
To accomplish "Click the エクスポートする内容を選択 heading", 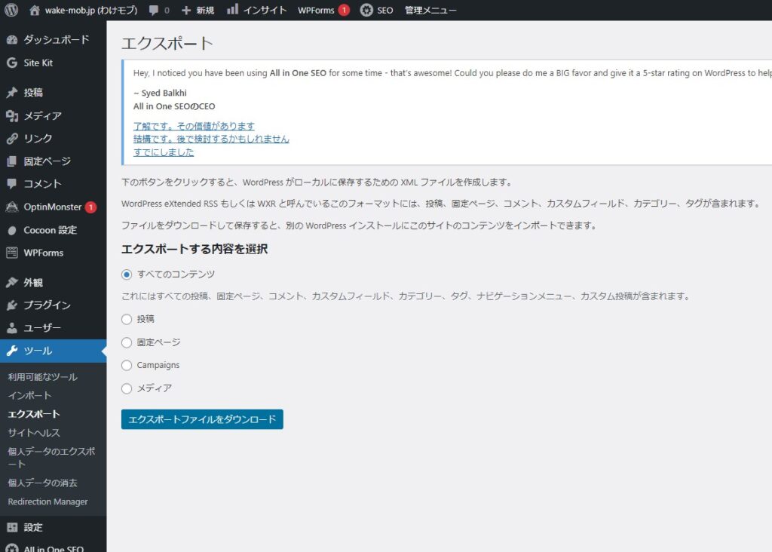I will coord(195,249).
